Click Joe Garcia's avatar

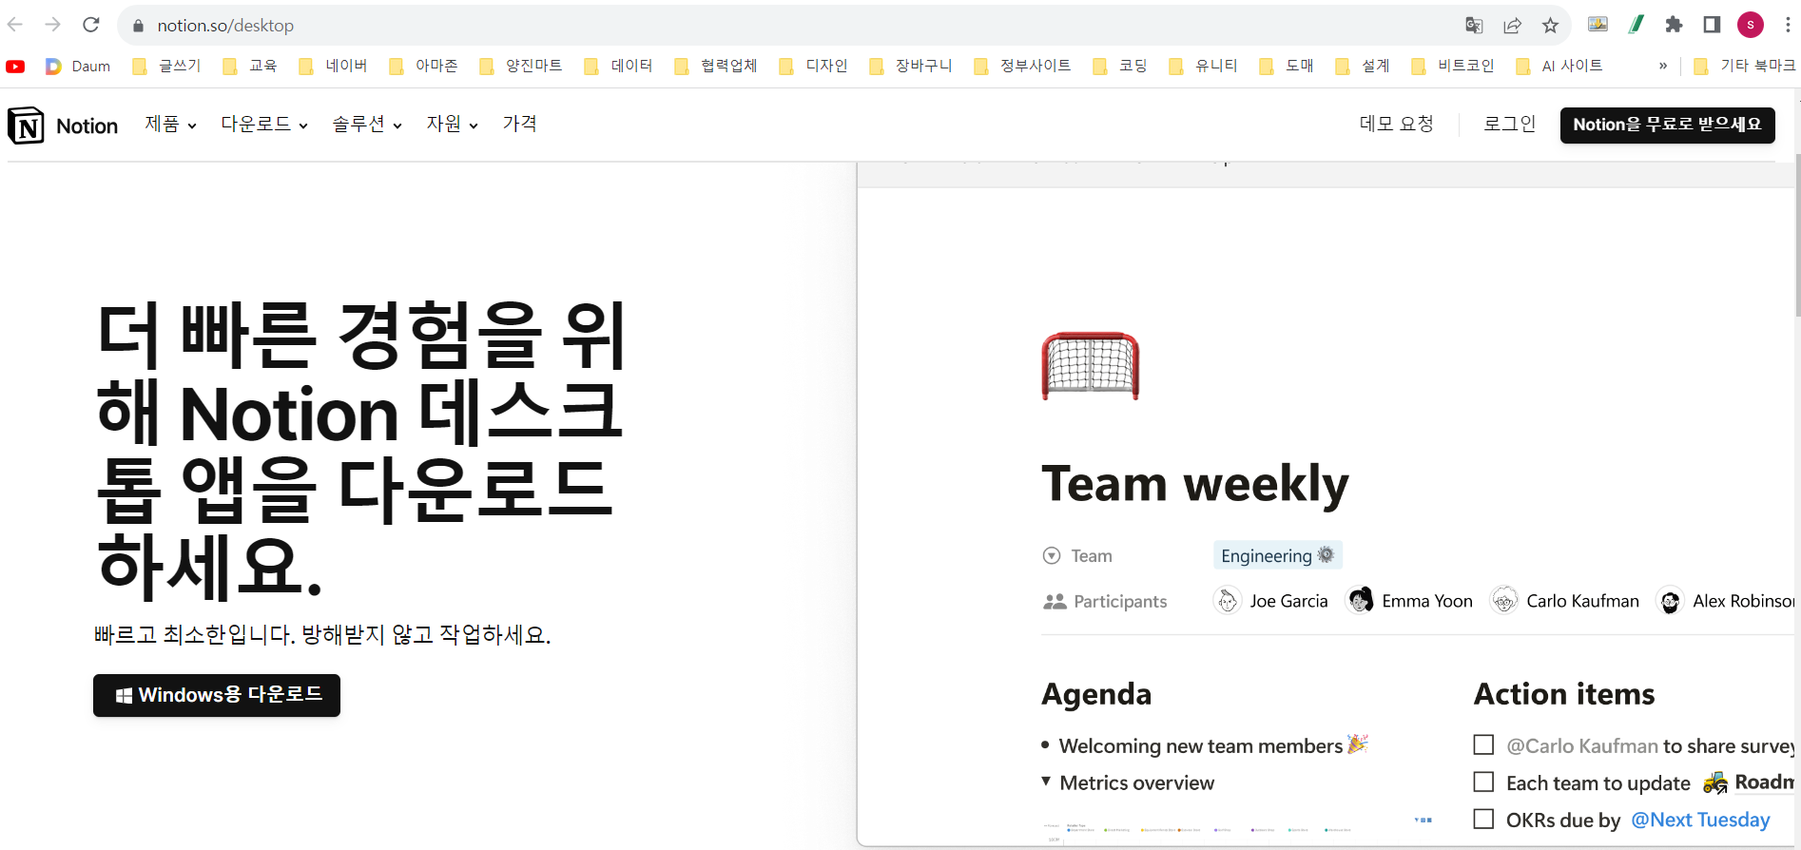(x=1228, y=600)
